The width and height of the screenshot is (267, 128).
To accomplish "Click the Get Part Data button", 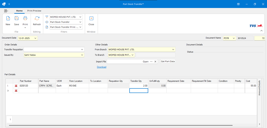I will 168,62.
